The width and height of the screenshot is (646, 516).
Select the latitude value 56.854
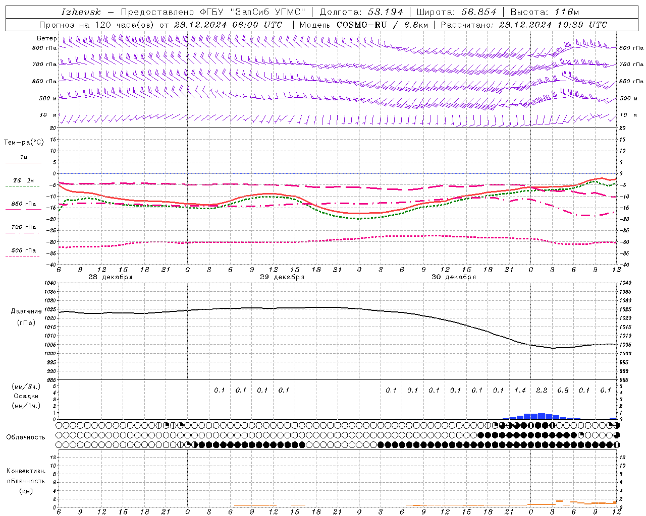click(478, 12)
